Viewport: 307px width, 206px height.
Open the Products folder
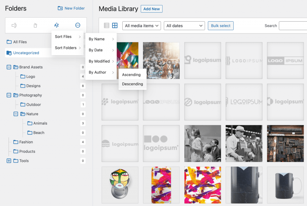pos(24,151)
